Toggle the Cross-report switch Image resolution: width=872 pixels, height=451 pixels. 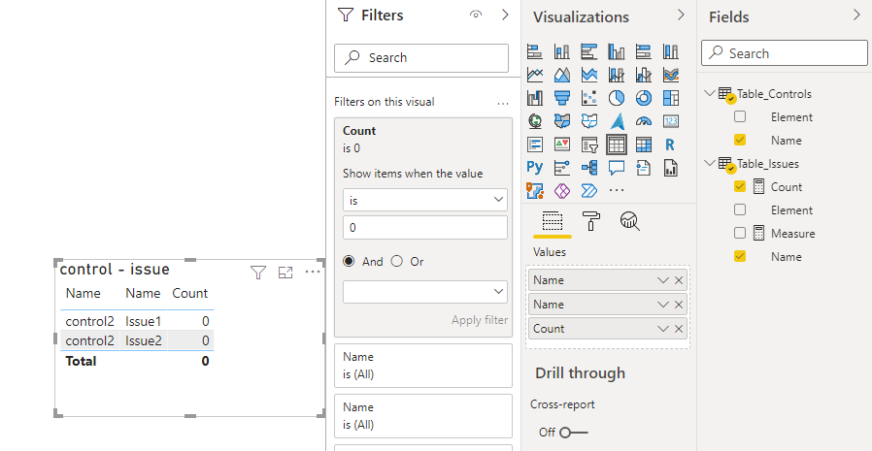[573, 433]
